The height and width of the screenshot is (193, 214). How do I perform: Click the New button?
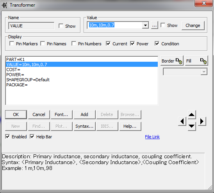pyautogui.click(x=16, y=126)
